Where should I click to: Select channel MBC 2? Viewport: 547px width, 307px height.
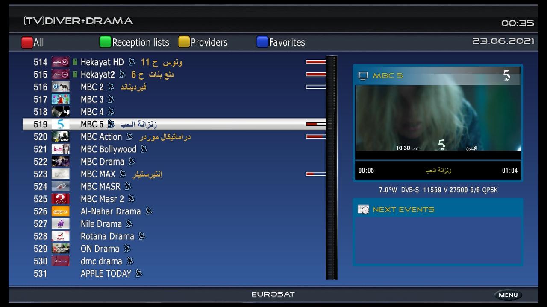coord(174,87)
